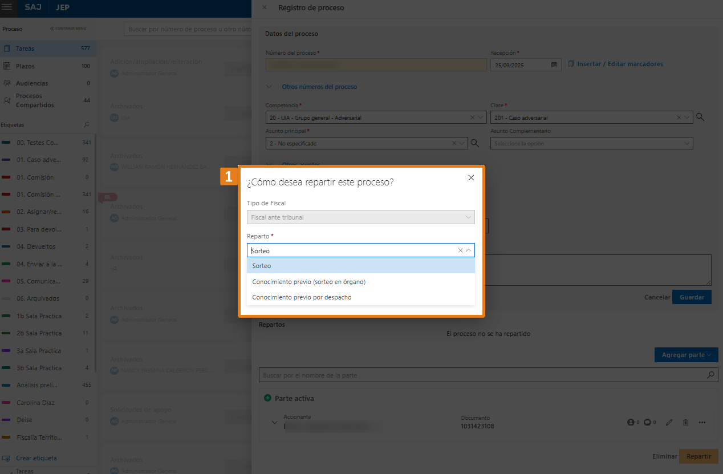
Task: Edit the Accionante party with pencil icon
Action: coord(669,423)
